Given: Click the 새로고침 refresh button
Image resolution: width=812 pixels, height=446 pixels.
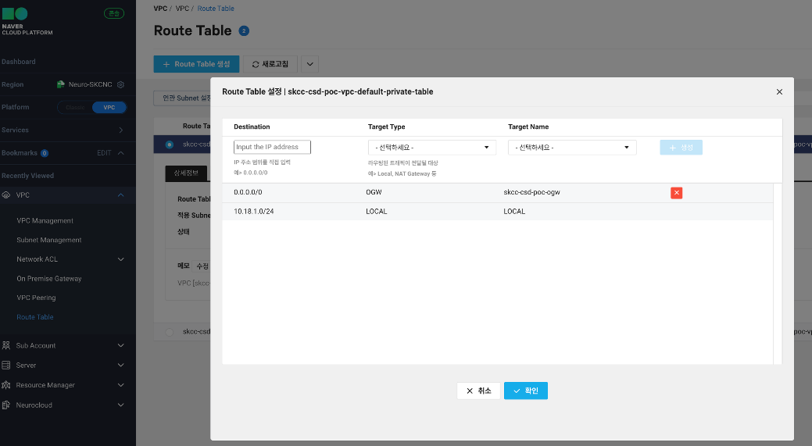Looking at the screenshot, I should tap(270, 64).
